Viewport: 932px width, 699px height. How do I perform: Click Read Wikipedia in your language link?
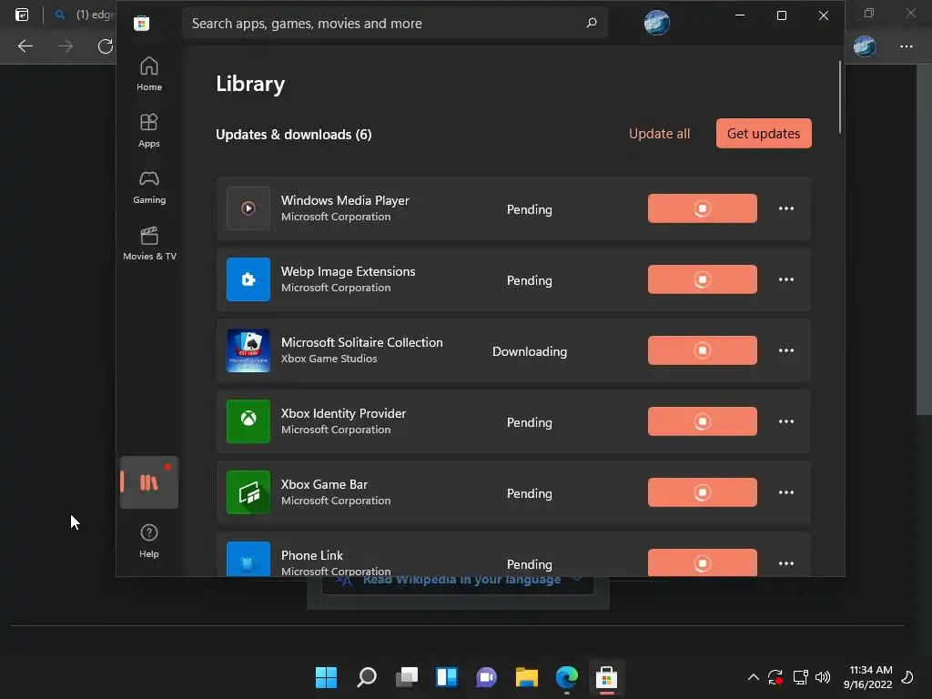pyautogui.click(x=461, y=580)
